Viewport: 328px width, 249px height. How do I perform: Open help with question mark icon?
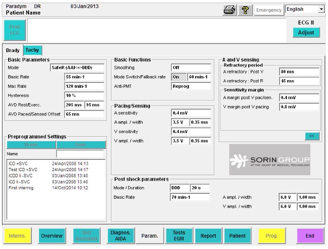click(x=245, y=10)
